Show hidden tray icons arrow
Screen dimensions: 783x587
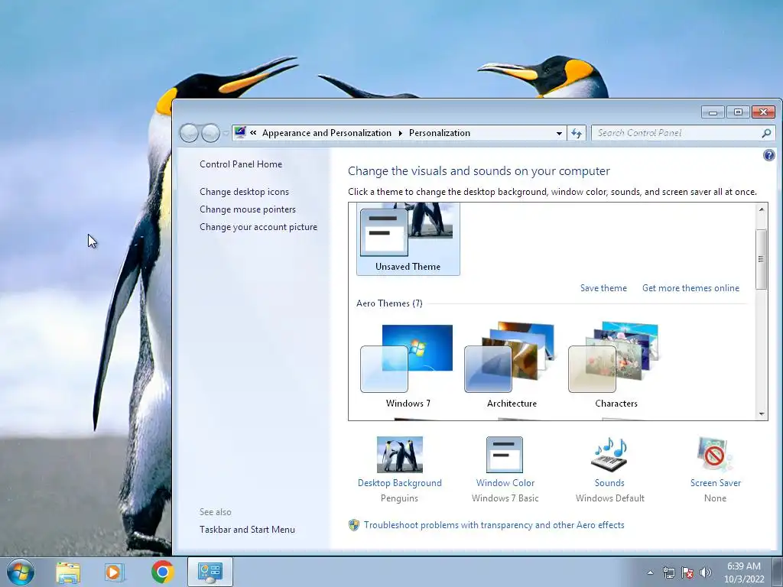[x=650, y=572]
